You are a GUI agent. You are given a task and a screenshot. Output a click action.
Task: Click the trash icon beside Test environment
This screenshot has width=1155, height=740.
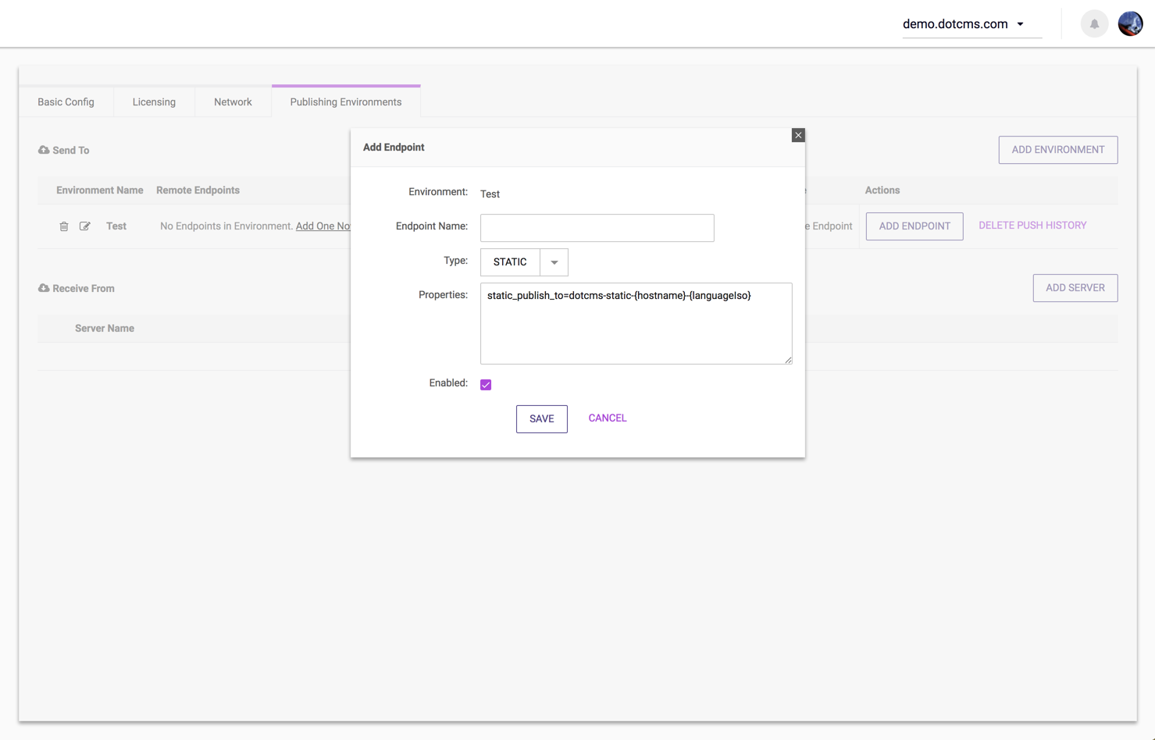[64, 226]
